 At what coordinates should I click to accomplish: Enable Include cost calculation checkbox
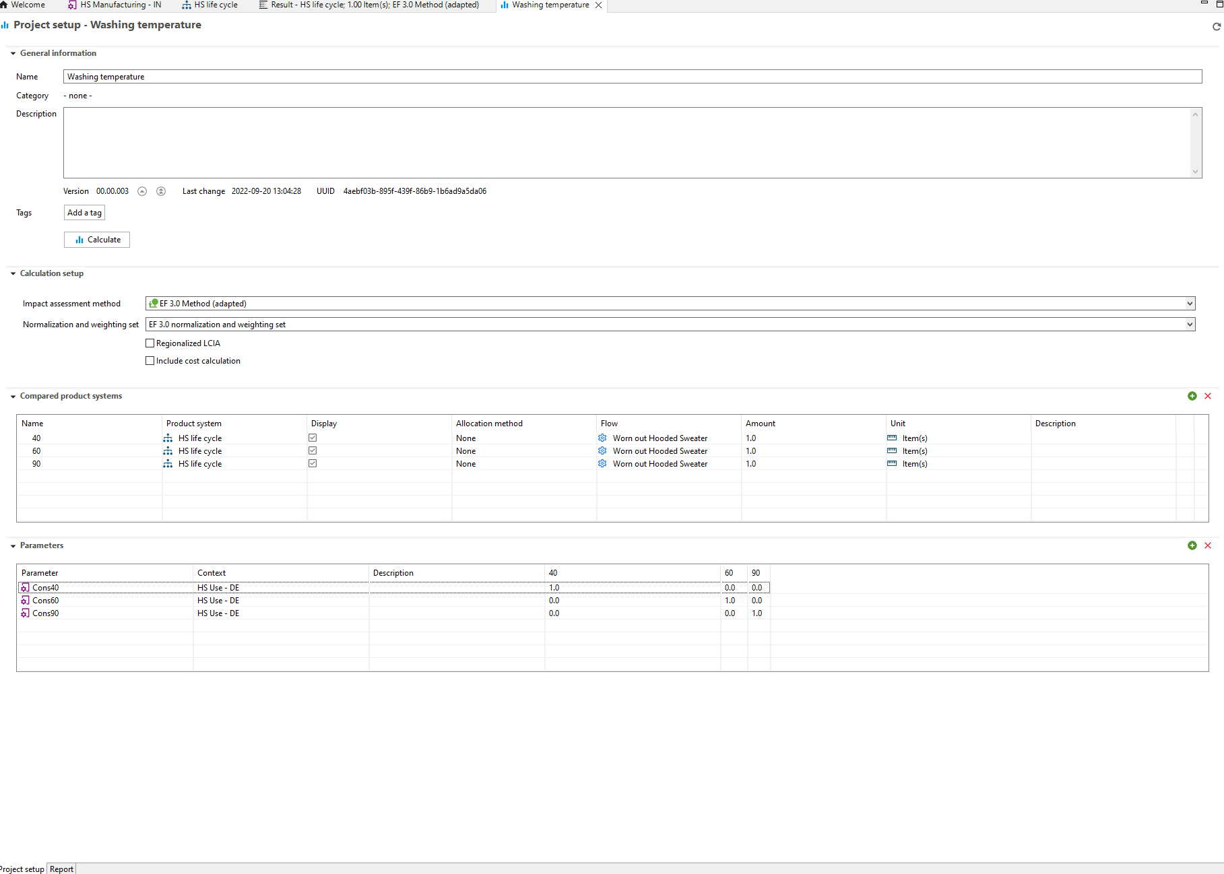coord(150,361)
